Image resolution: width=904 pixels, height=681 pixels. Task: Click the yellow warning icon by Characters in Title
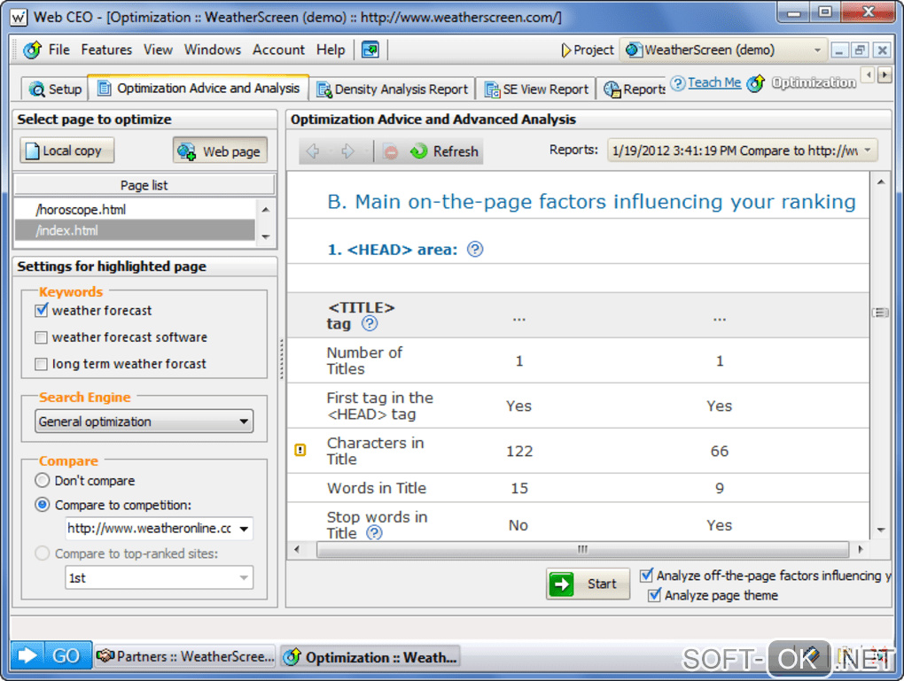tap(300, 450)
